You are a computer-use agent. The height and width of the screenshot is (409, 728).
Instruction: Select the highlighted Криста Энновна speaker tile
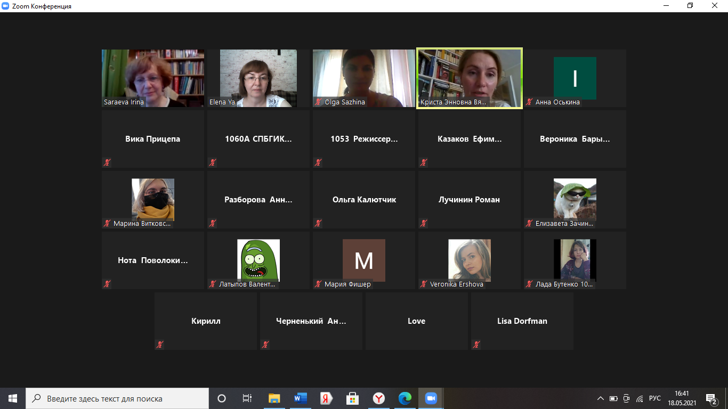[470, 78]
